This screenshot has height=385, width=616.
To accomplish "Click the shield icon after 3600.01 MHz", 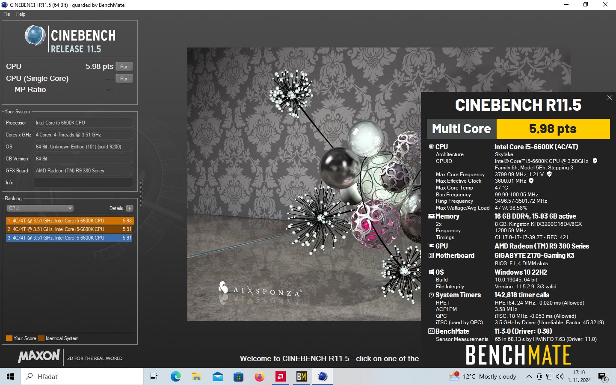I will click(531, 181).
